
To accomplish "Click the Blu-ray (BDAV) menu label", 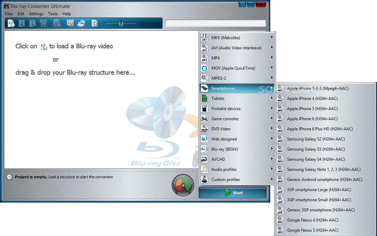I will (225, 149).
